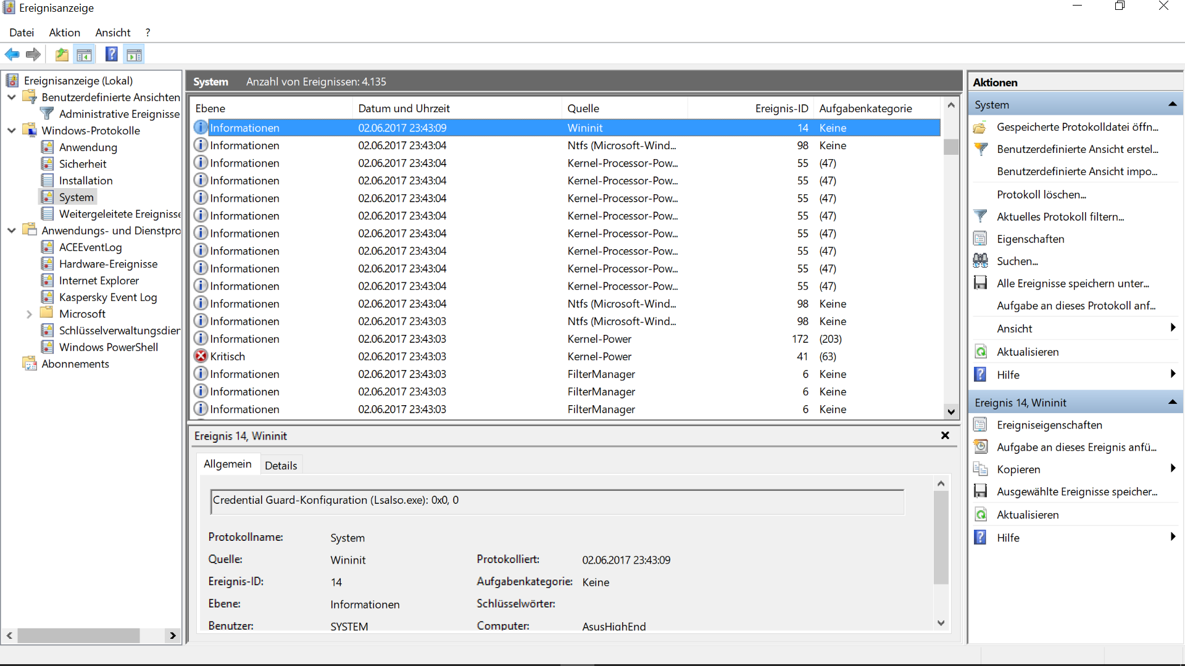Image resolution: width=1185 pixels, height=666 pixels.
Task: Click the up-one-level folder toolbar icon
Action: [62, 55]
